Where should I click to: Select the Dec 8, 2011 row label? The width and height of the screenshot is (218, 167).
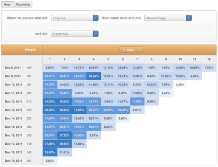(x=13, y=68)
